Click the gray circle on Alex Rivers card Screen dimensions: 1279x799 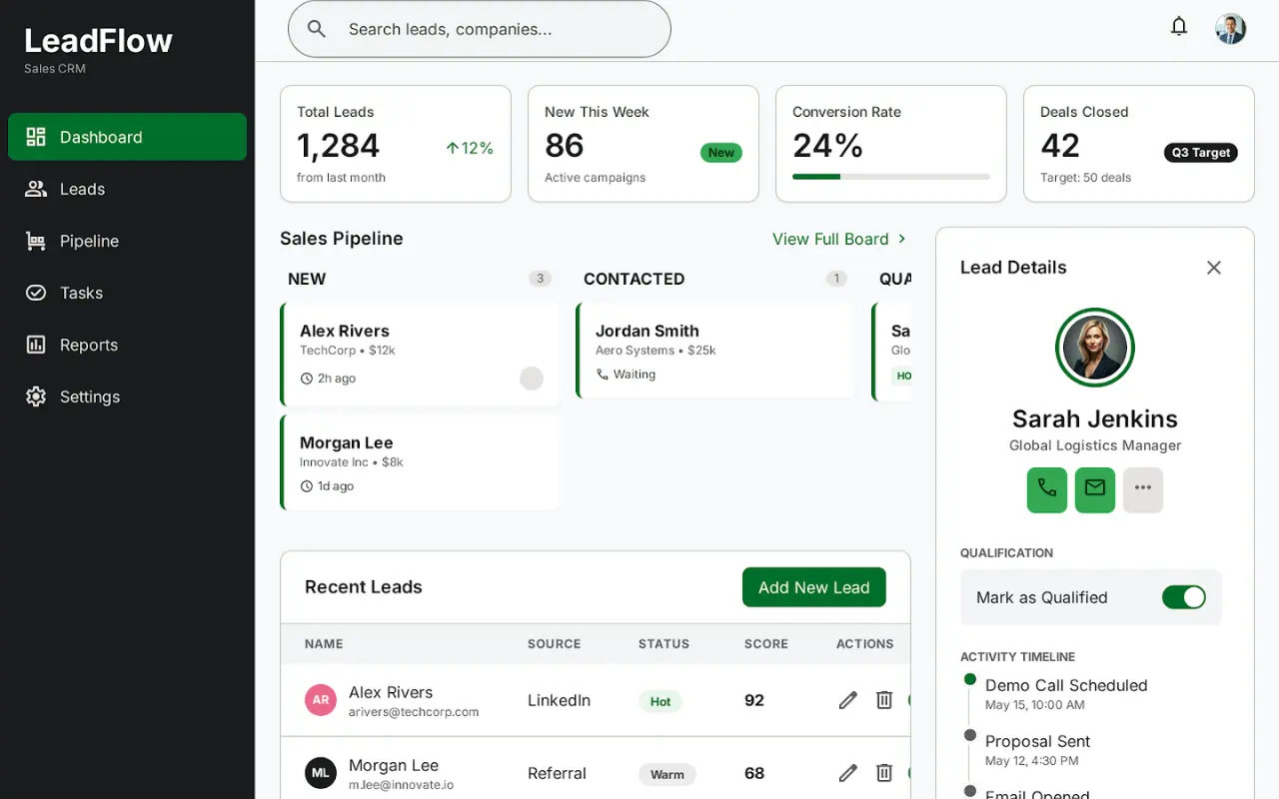[x=532, y=379]
